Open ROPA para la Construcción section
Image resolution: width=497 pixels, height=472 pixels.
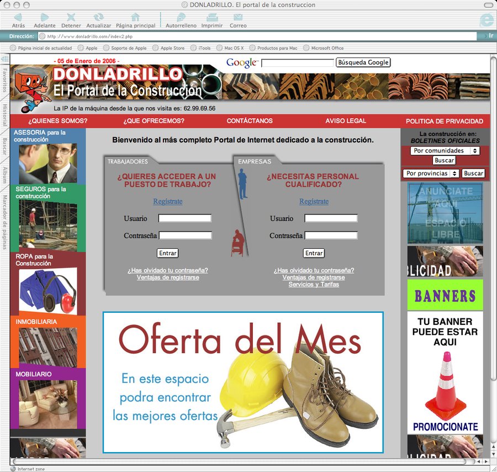pos(48,284)
